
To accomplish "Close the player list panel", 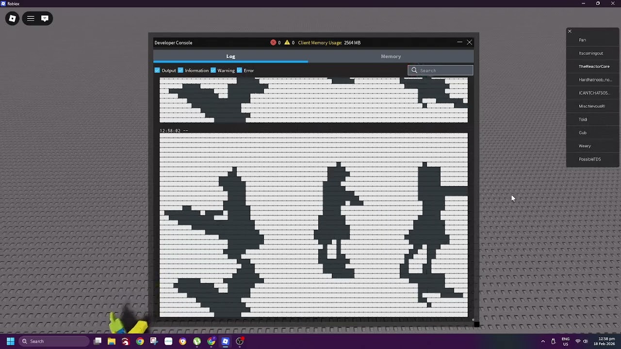I will 570,31.
